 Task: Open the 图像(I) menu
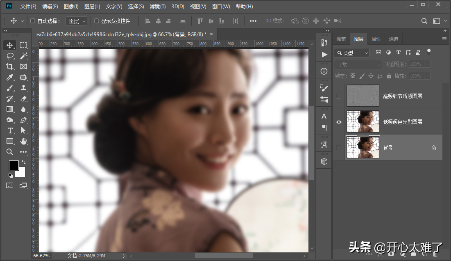pyautogui.click(x=71, y=6)
